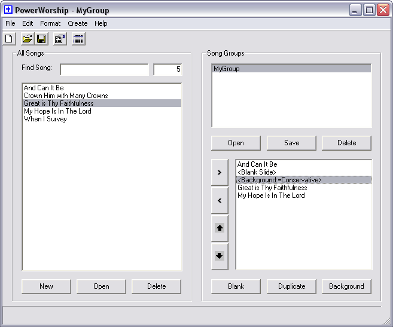Click the song number field showing 5
This screenshot has width=393, height=327.
pyautogui.click(x=167, y=69)
